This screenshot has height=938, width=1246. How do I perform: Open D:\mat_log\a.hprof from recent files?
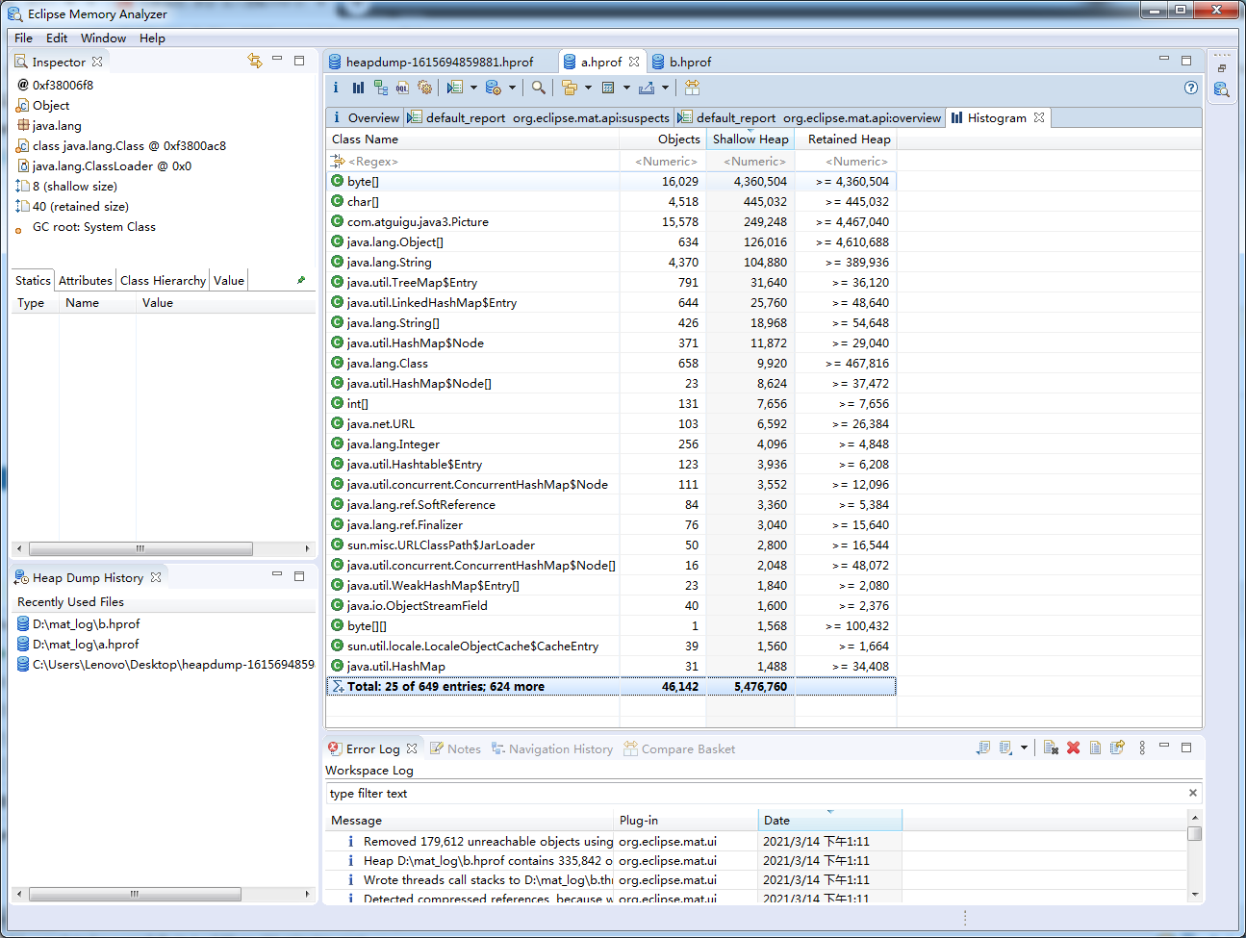[x=86, y=644]
